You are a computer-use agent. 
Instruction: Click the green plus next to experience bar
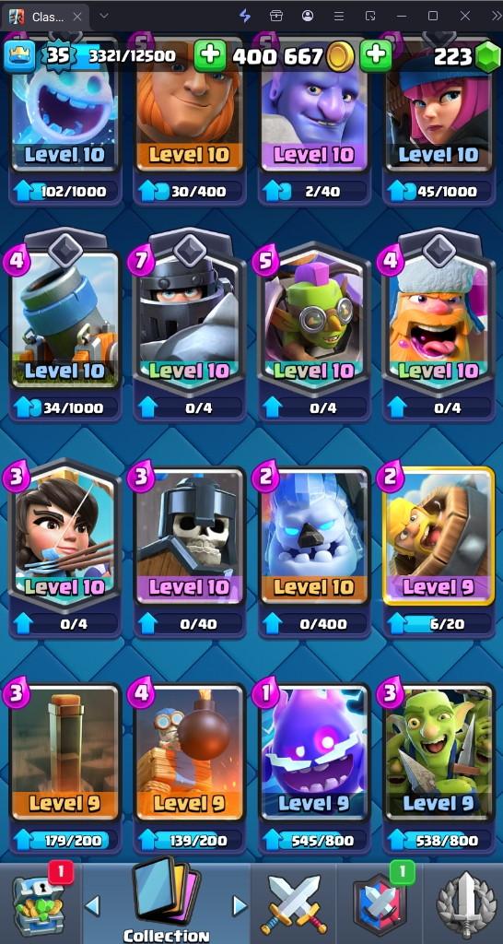click(209, 56)
